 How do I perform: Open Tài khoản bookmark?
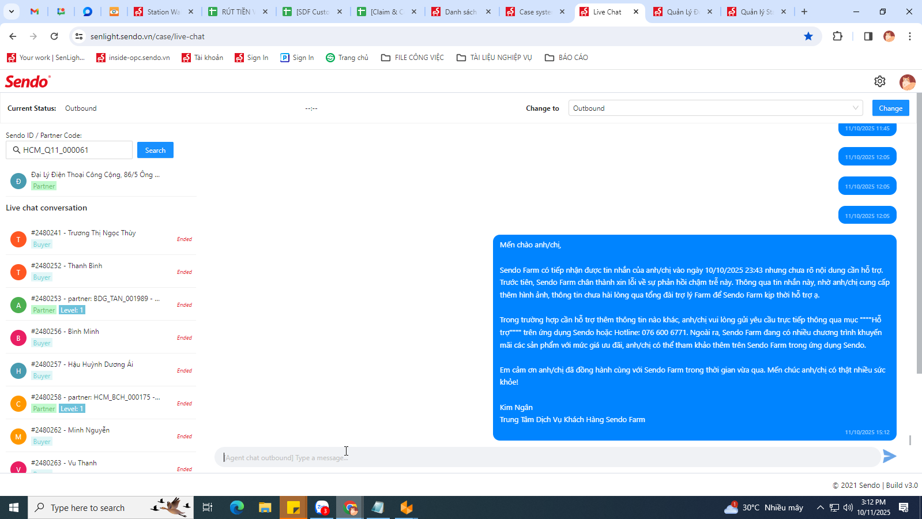click(202, 58)
